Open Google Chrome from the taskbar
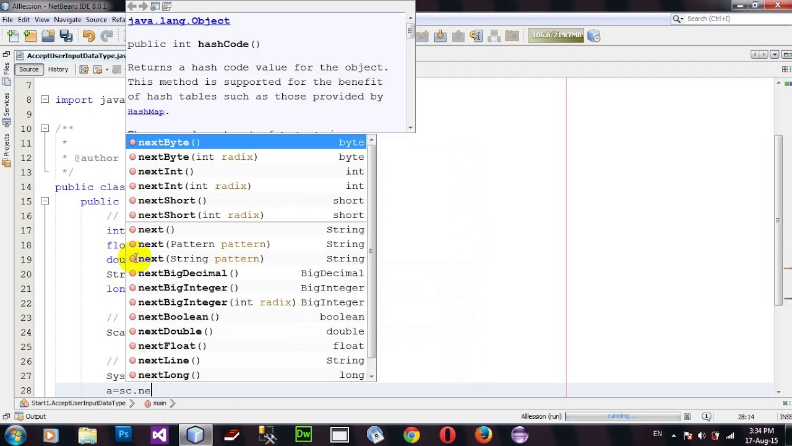Image resolution: width=792 pixels, height=446 pixels. [x=411, y=435]
